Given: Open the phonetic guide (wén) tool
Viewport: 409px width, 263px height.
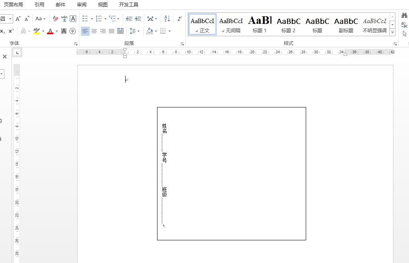Looking at the screenshot, I should tap(64, 19).
